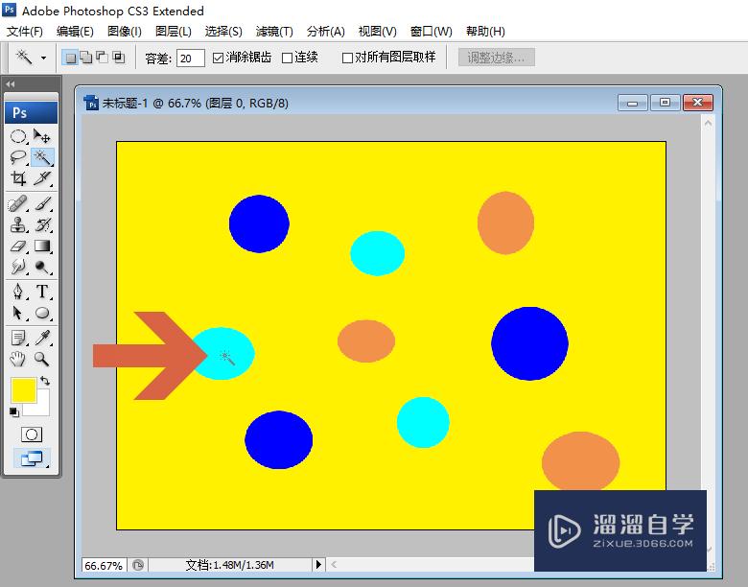Click the 66.67% zoom field in status bar
The height and width of the screenshot is (587, 748).
click(103, 565)
